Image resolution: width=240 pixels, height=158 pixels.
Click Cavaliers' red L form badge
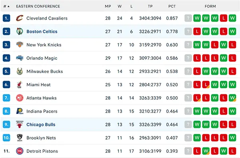pyautogui.click(x=224, y=18)
